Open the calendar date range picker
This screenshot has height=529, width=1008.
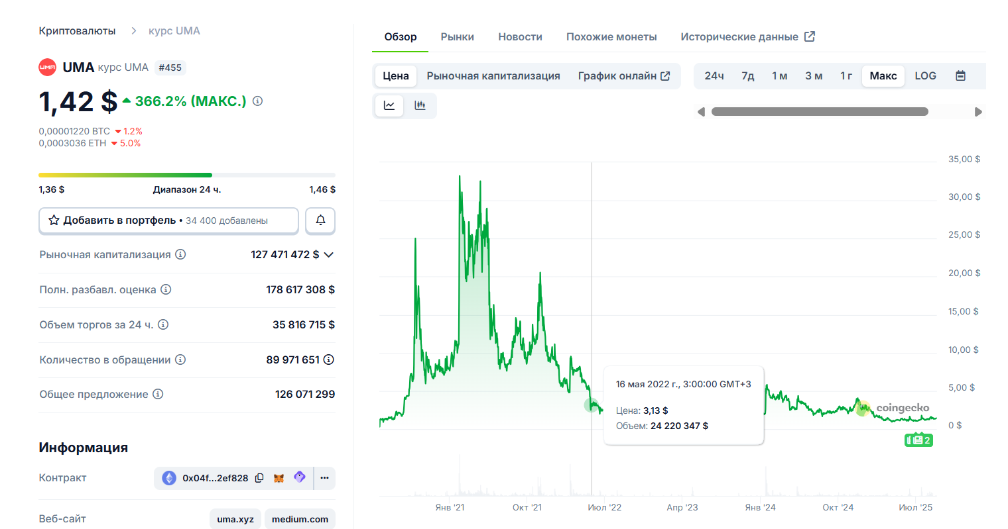[960, 76]
